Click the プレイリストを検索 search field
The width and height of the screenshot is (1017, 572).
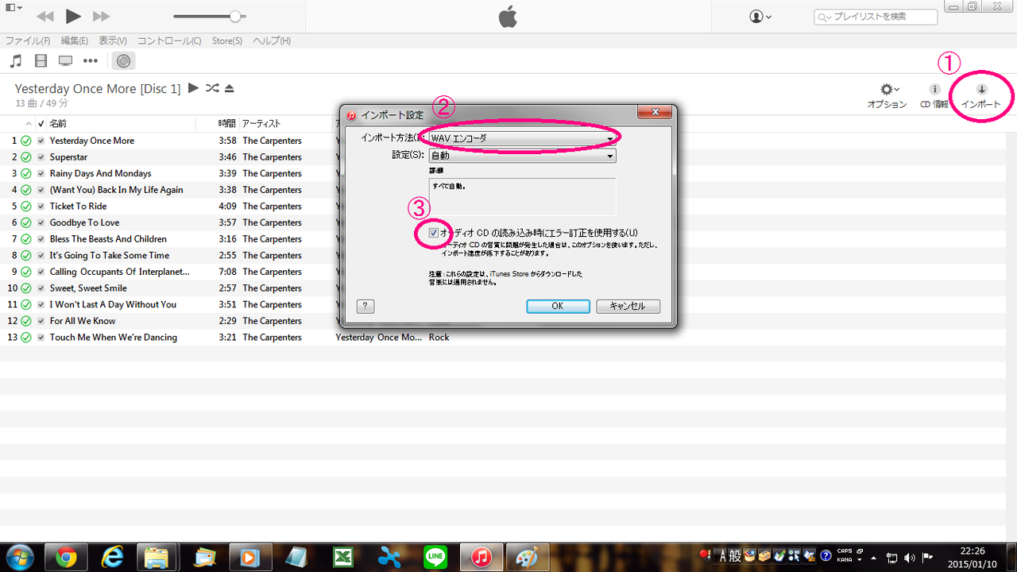[876, 17]
